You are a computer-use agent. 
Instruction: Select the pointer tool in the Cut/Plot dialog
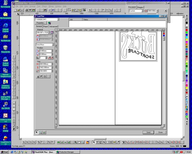point(37,132)
